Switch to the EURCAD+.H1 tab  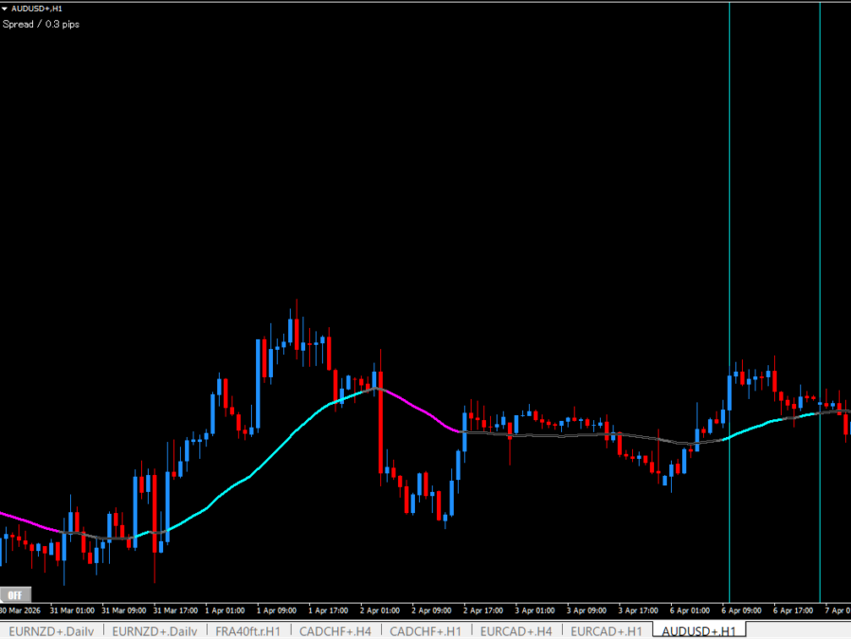tap(607, 630)
